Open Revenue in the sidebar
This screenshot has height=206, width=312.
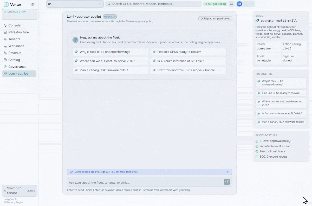[19, 53]
